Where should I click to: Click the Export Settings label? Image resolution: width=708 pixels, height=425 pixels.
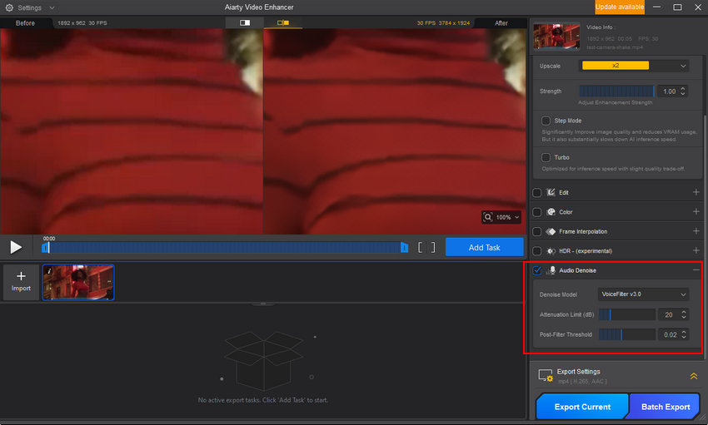pyautogui.click(x=578, y=372)
